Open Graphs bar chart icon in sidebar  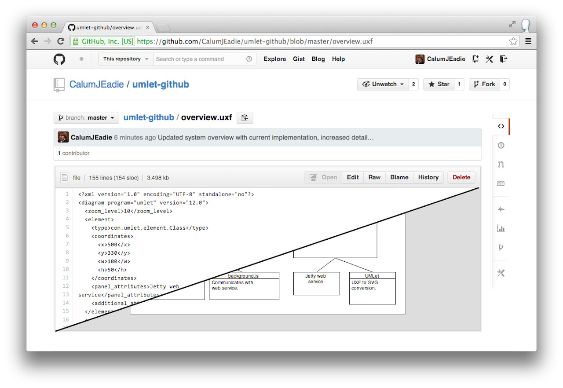point(501,228)
